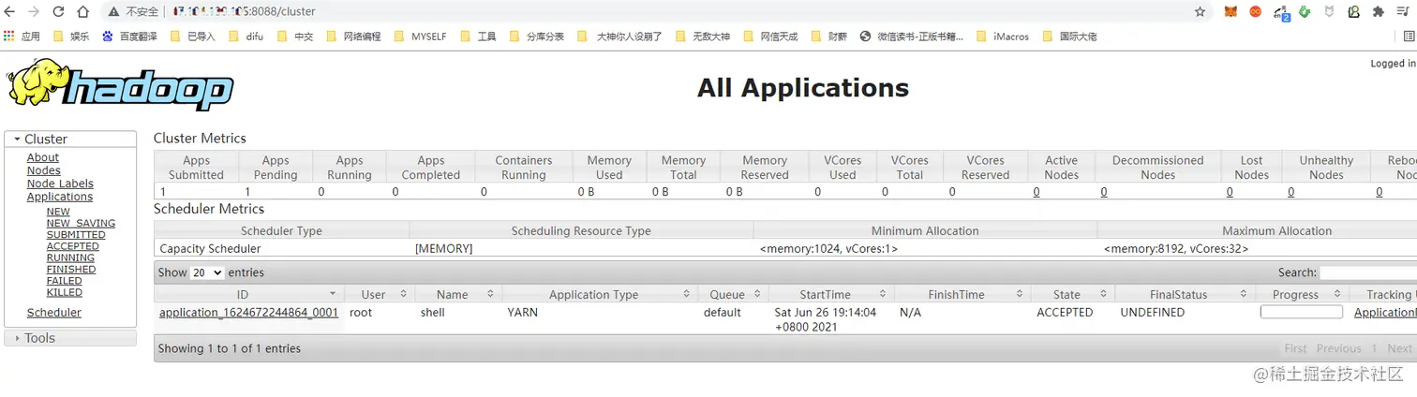The width and height of the screenshot is (1417, 397).
Task: Open the 应用 apps bookmark shortcut
Action: (x=22, y=37)
